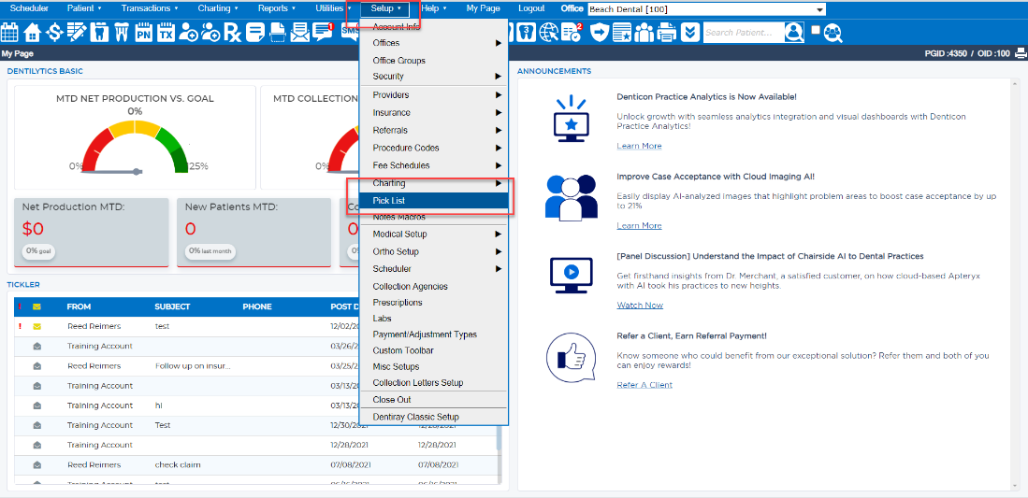Viewport: 1028px width, 498px height.
Task: Click the Refer A Client link
Action: pos(644,385)
